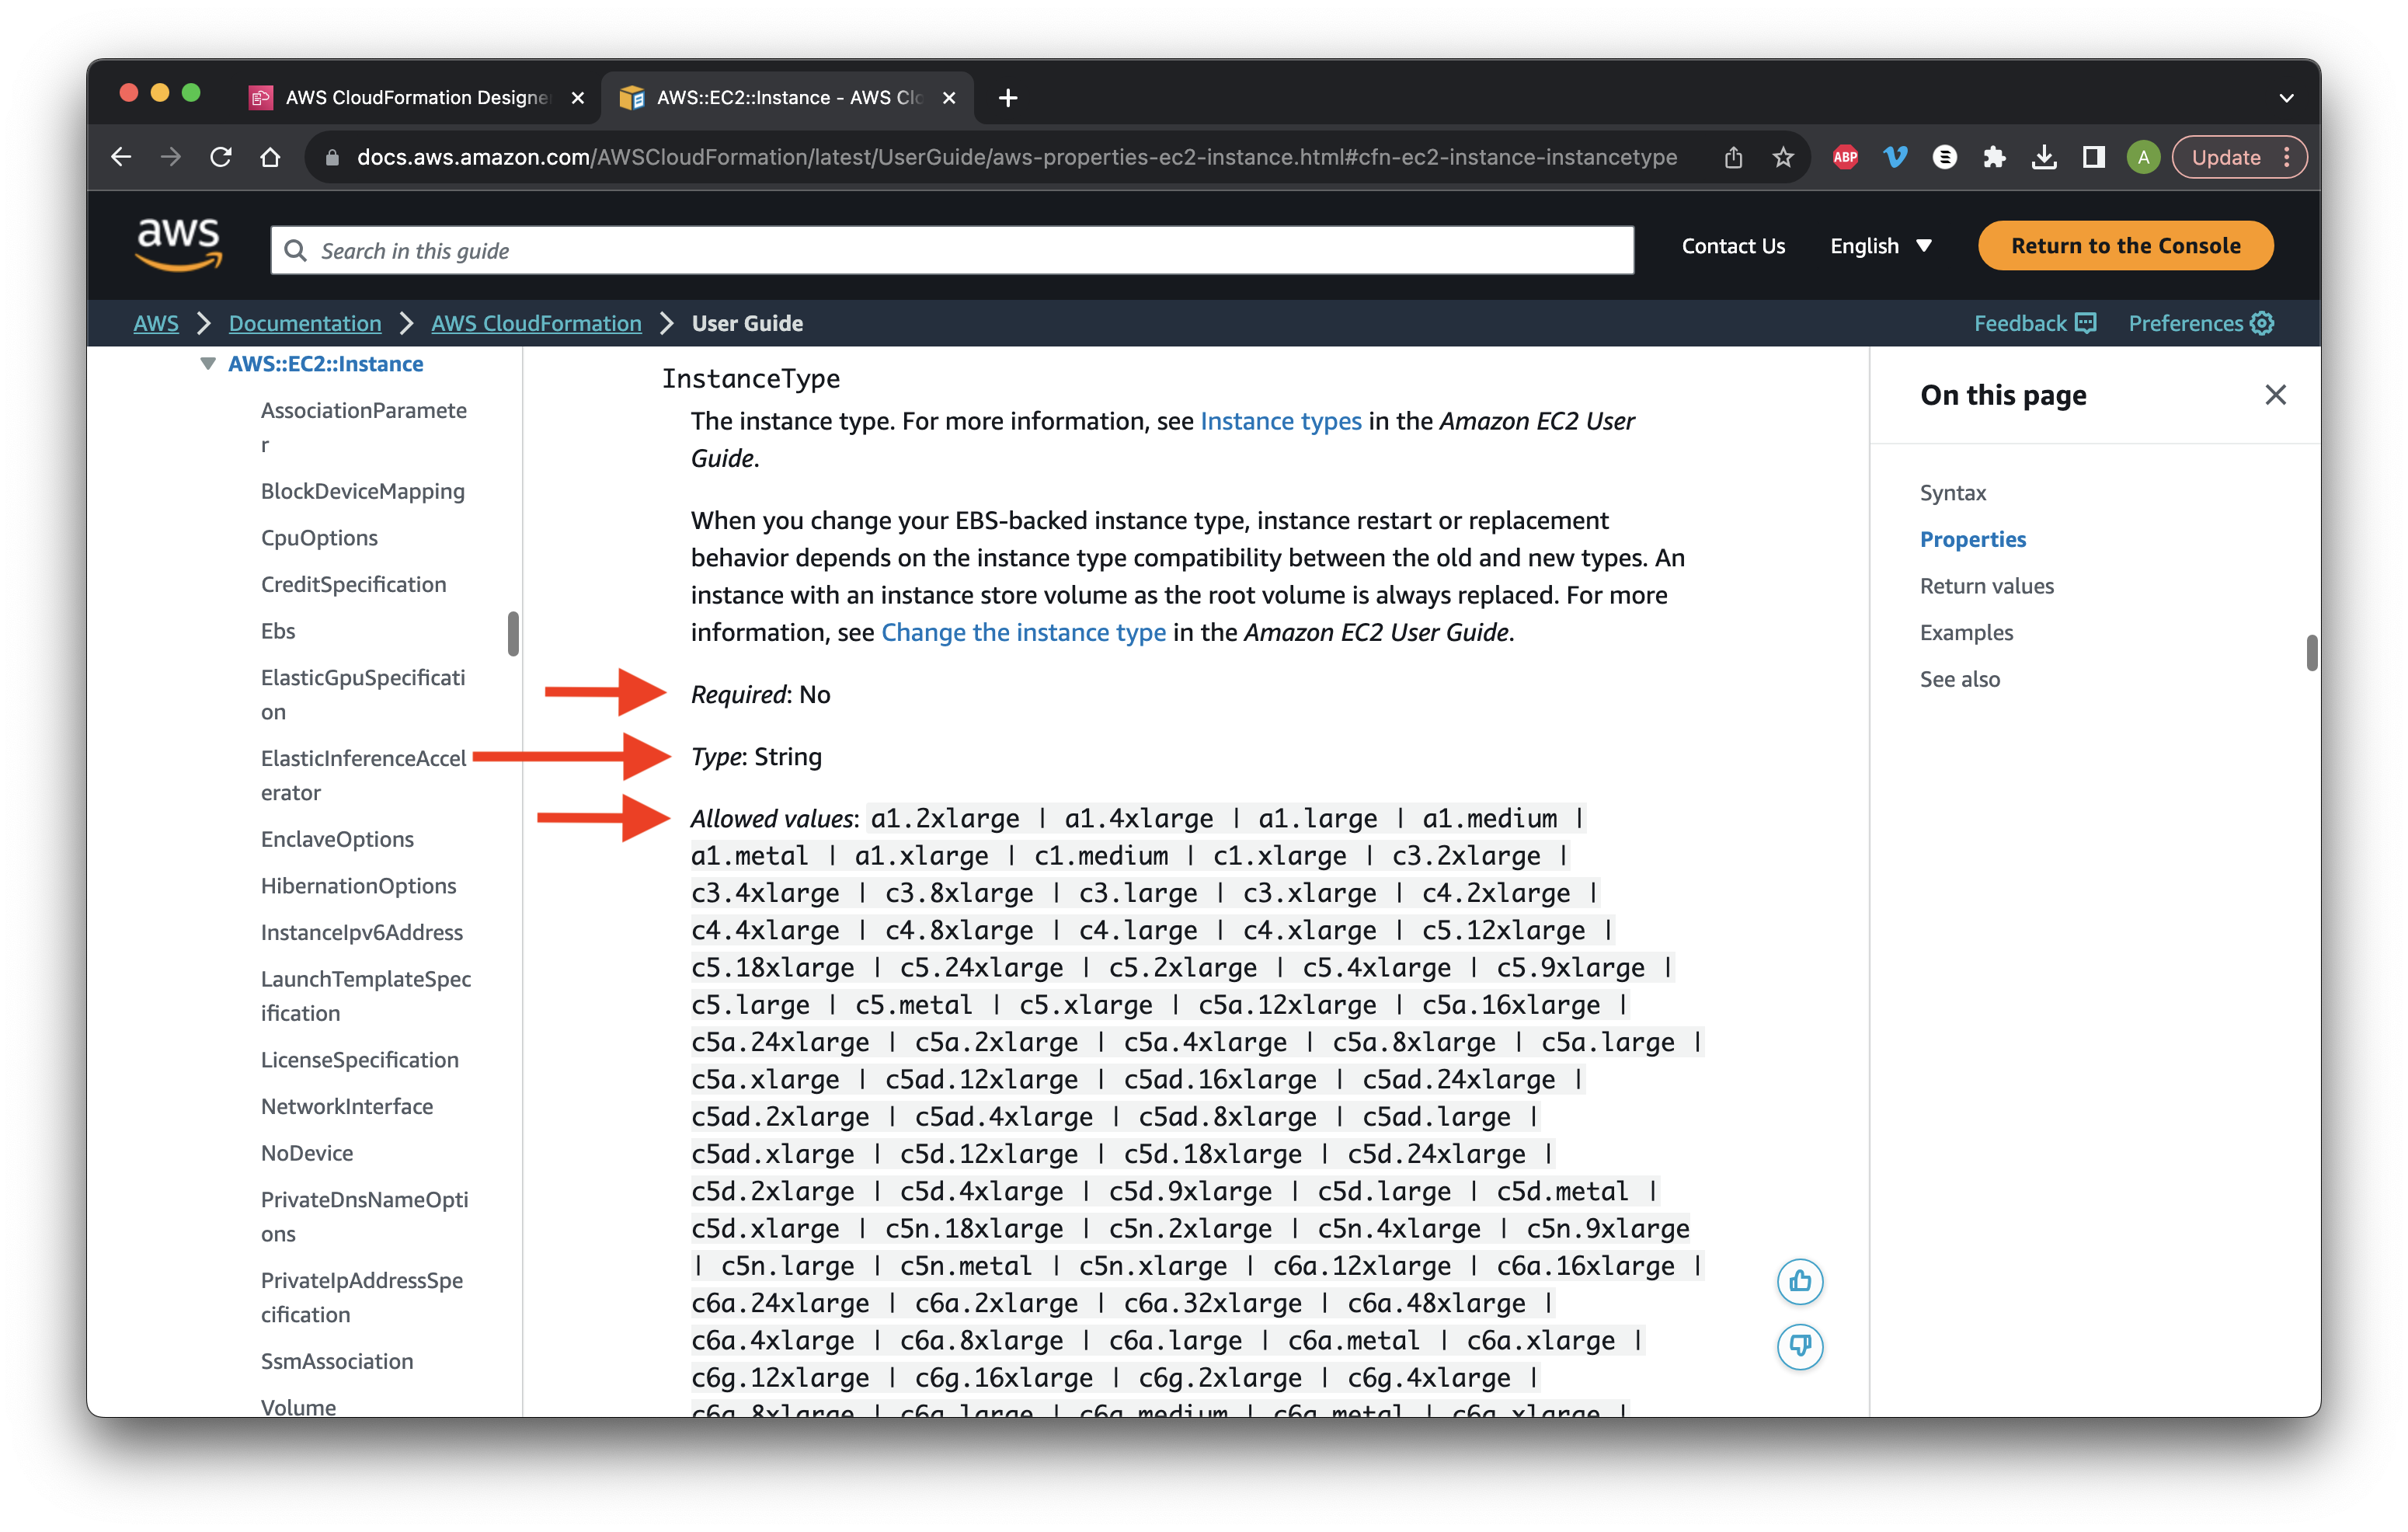This screenshot has width=2408, height=1532.
Task: Switch to AWS CloudFormation Designer tab
Action: pyautogui.click(x=416, y=97)
